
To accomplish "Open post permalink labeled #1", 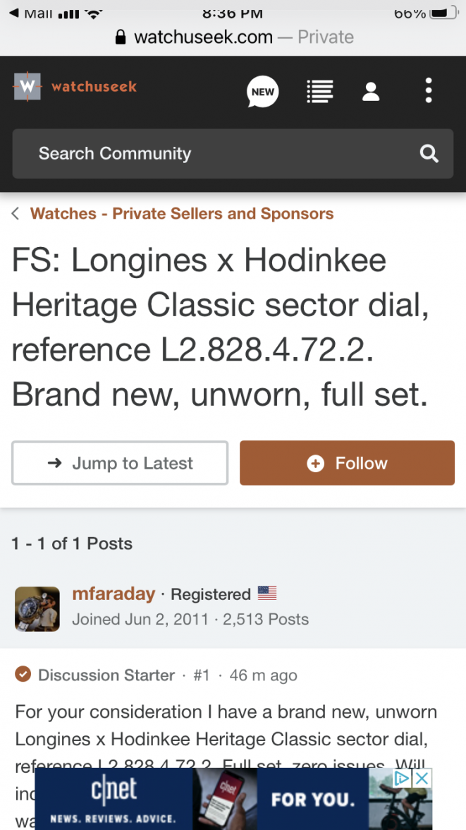I will 201,675.
